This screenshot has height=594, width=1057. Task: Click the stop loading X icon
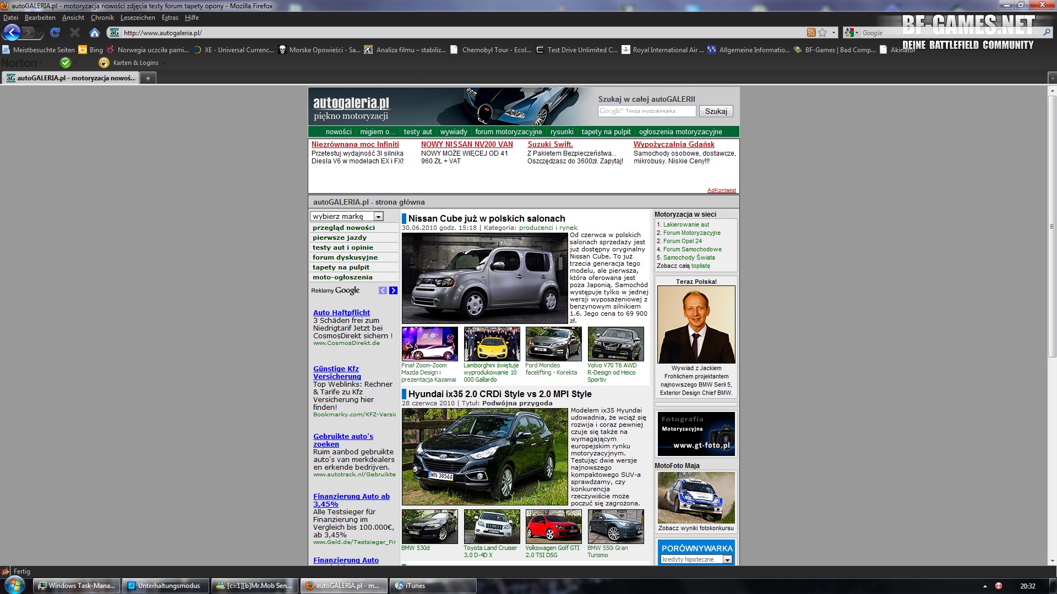point(75,32)
